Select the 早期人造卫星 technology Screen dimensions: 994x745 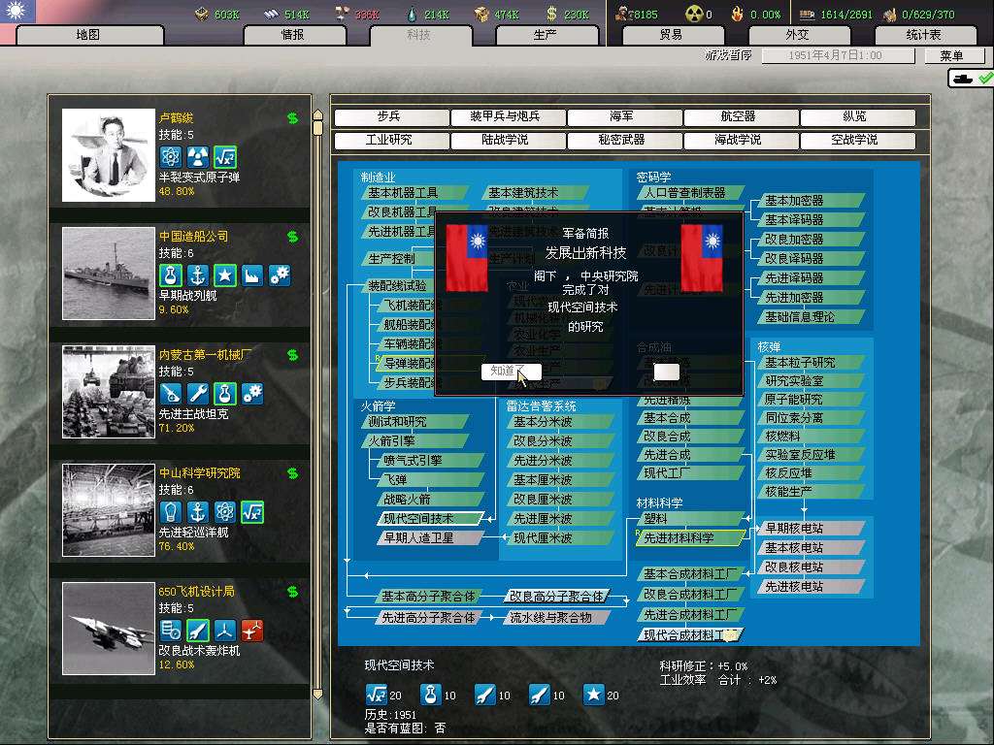(x=430, y=537)
